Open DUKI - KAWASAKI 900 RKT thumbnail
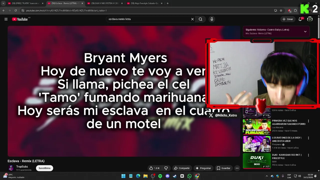 (257, 161)
